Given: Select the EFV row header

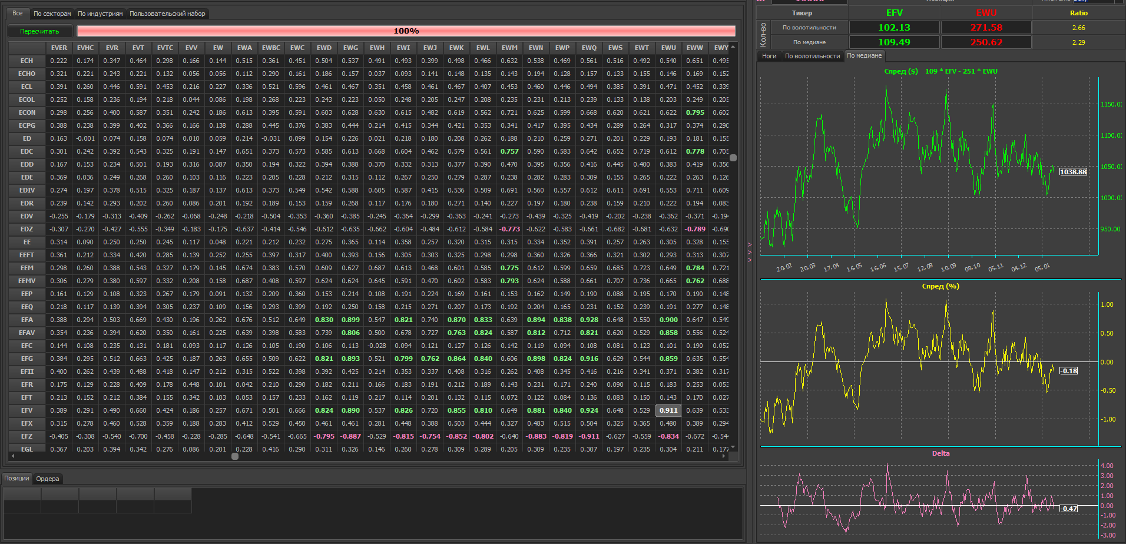Looking at the screenshot, I should (27, 410).
